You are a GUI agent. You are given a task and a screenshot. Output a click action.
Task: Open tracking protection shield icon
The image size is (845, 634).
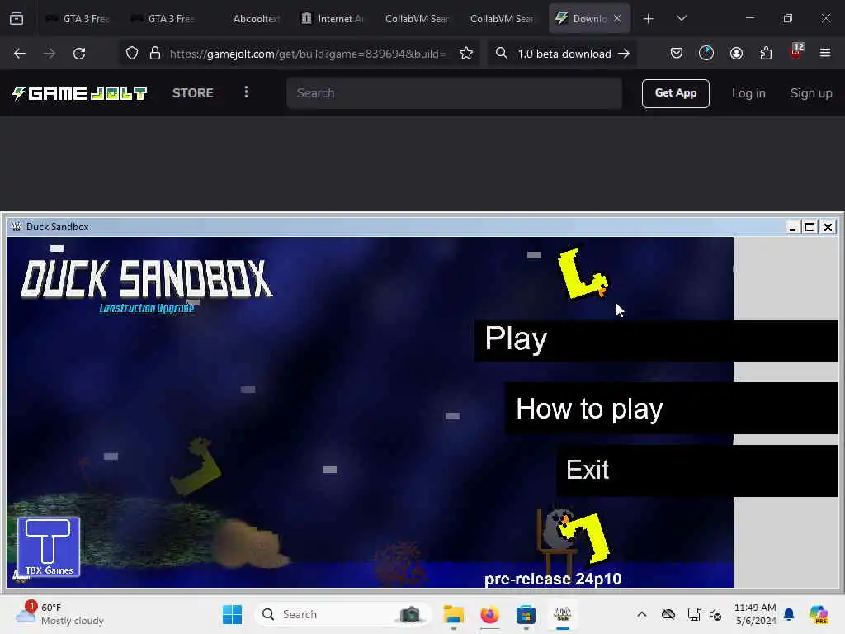132,54
